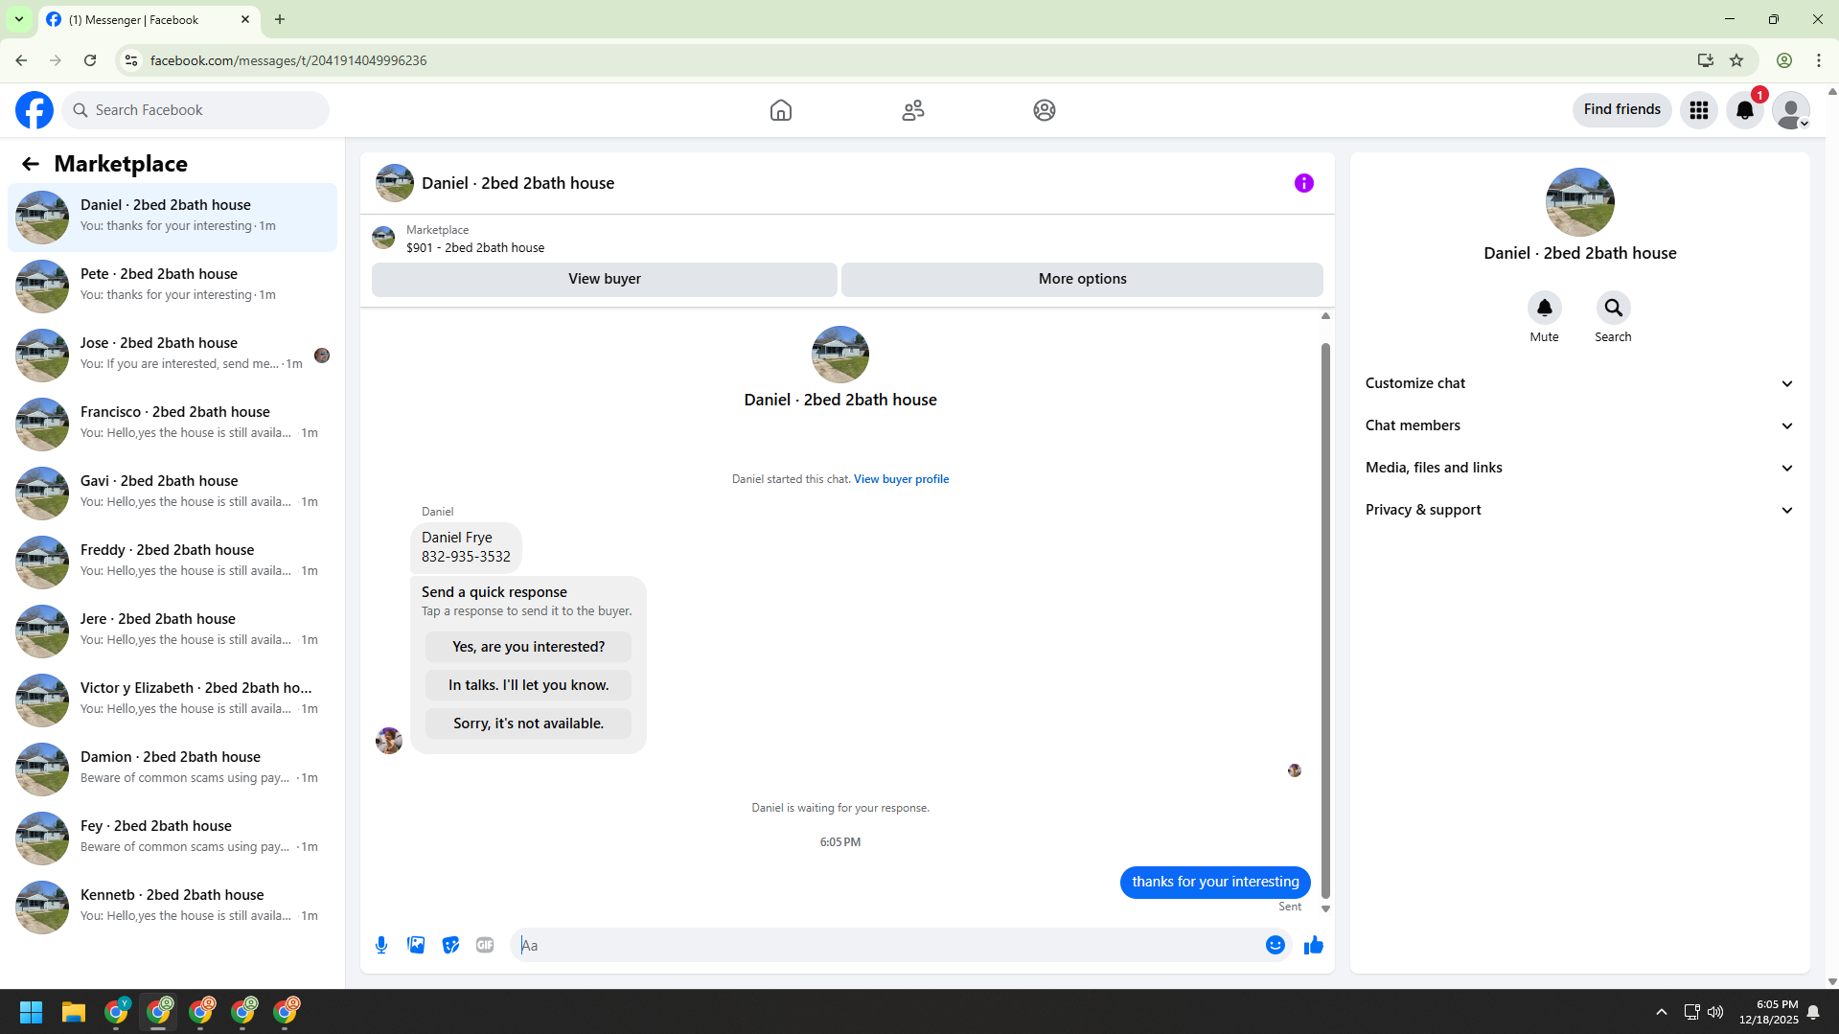Click Find friends button
This screenshot has height=1034, width=1839.
pyautogui.click(x=1621, y=110)
